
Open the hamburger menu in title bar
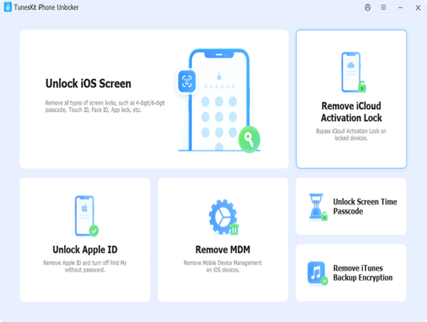(384, 7)
